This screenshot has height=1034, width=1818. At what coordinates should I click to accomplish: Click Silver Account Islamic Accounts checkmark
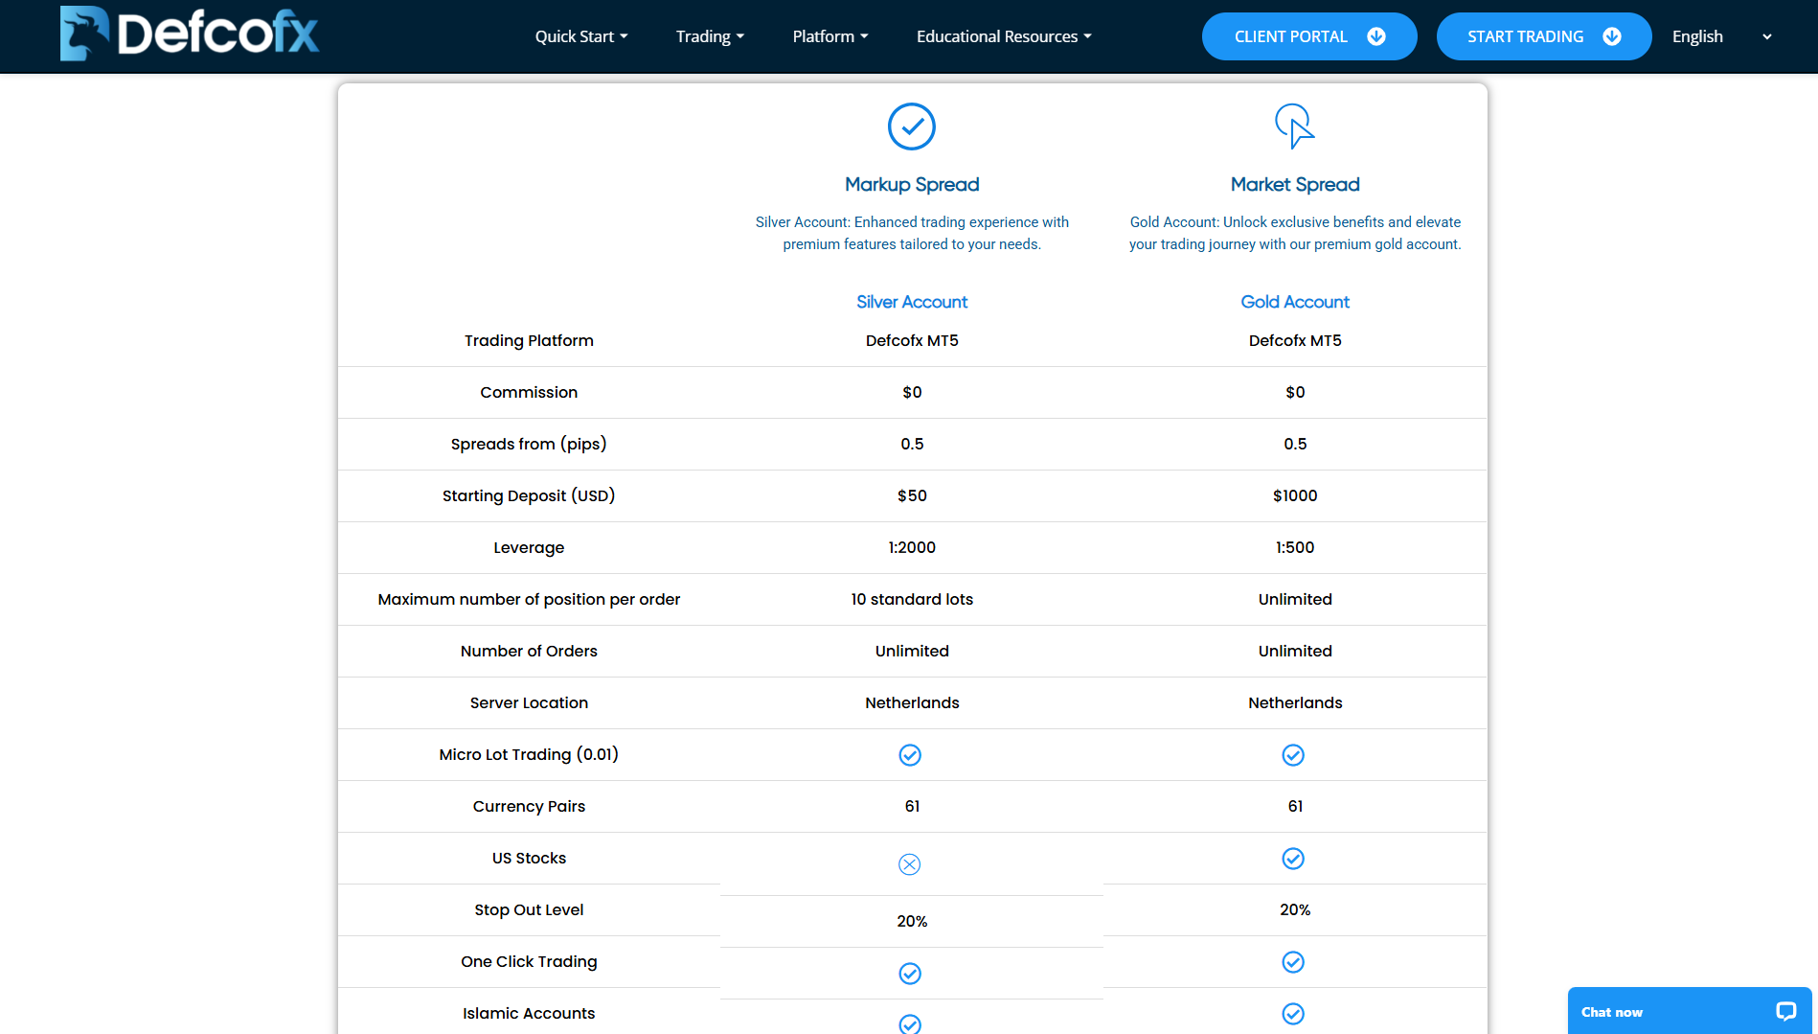[910, 1023]
